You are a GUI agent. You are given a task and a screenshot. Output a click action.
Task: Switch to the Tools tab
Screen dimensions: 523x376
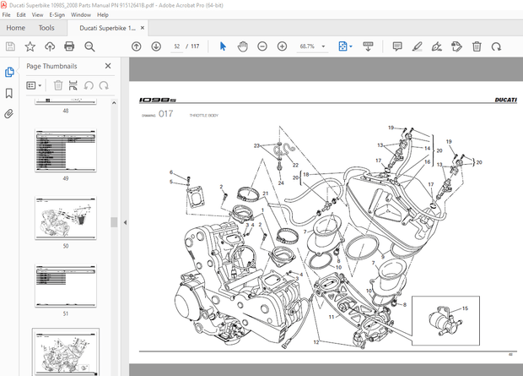pyautogui.click(x=46, y=28)
